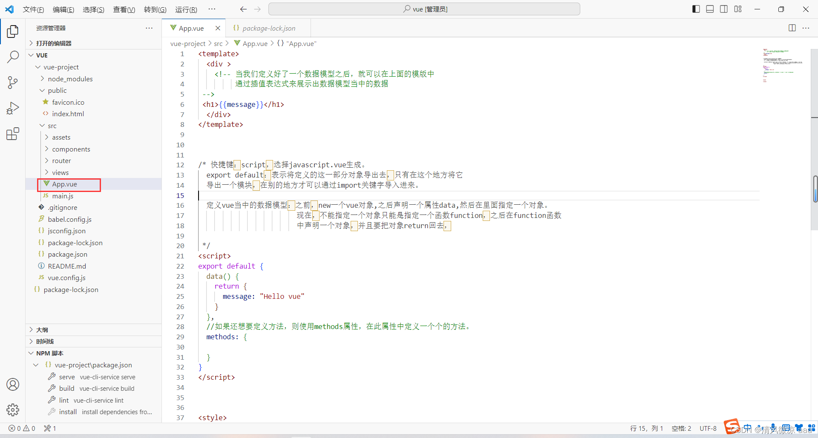Viewport: 818px width, 438px height.
Task: Open the Extensions view
Action: 13,134
